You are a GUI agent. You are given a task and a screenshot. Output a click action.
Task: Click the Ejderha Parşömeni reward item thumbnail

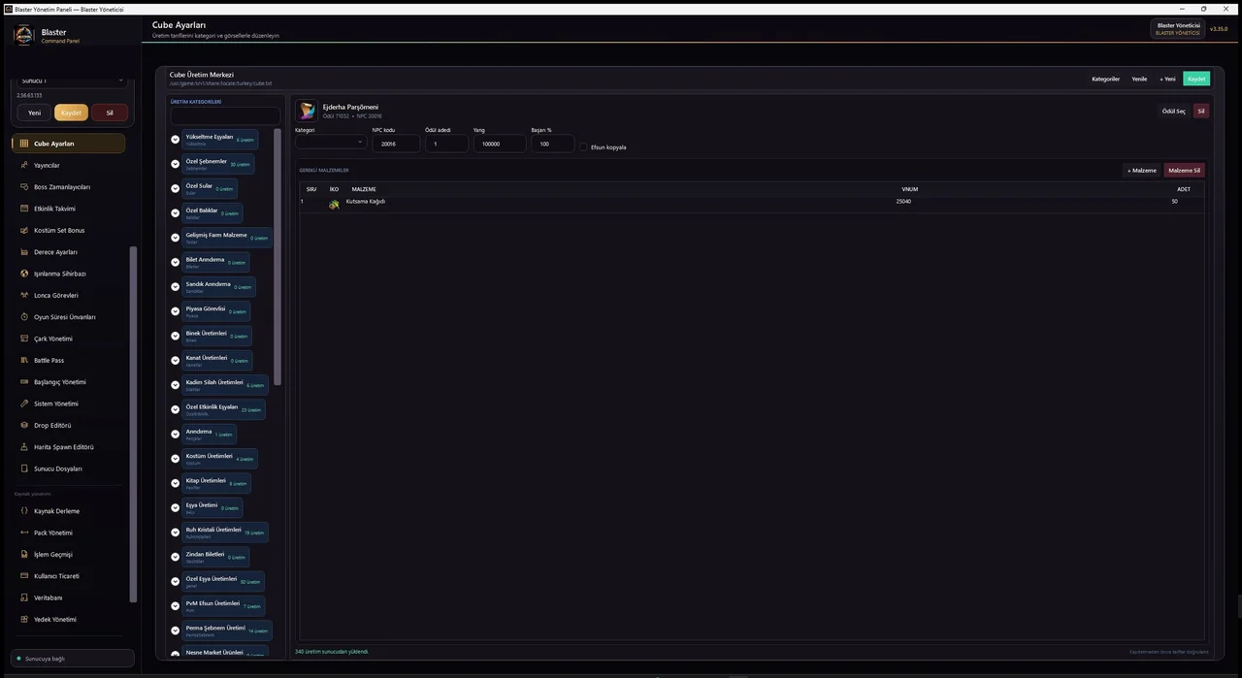(307, 111)
